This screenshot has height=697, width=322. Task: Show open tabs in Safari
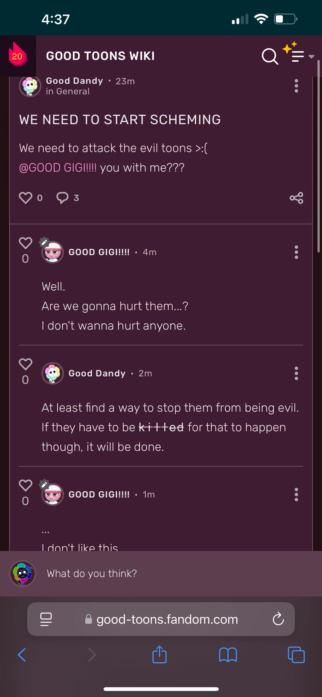click(x=296, y=654)
